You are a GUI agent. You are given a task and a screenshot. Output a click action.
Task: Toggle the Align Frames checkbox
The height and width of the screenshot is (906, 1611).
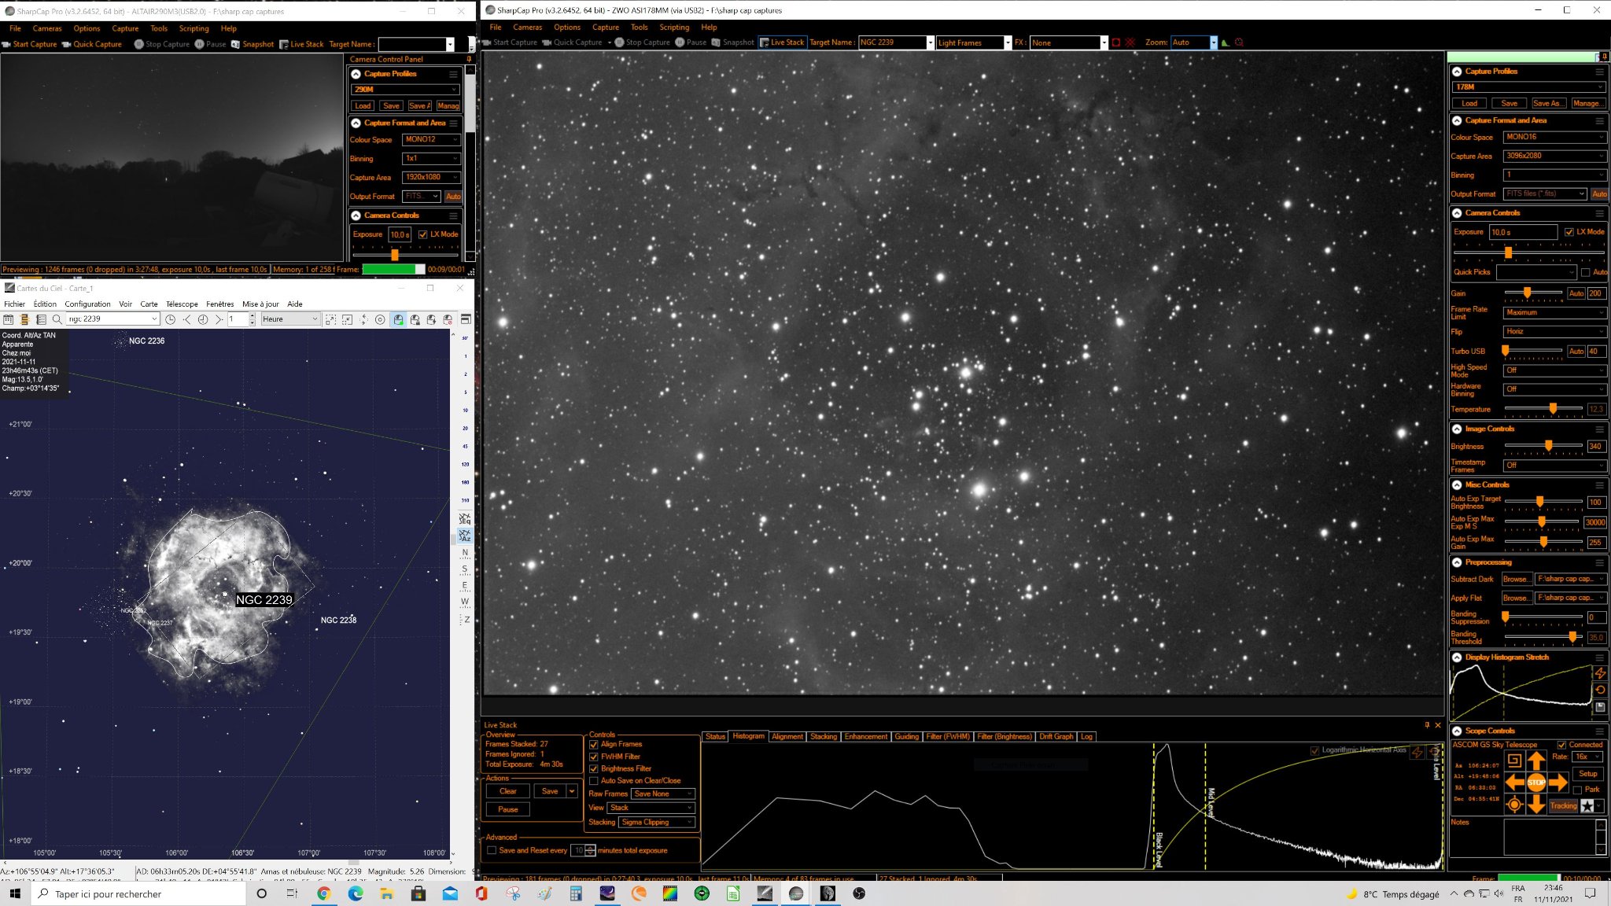tap(594, 744)
